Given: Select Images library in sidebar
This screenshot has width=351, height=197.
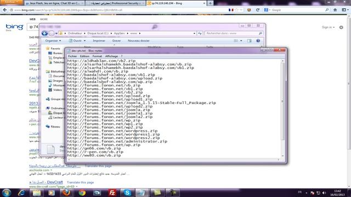Looking at the screenshot, I should (58, 80).
